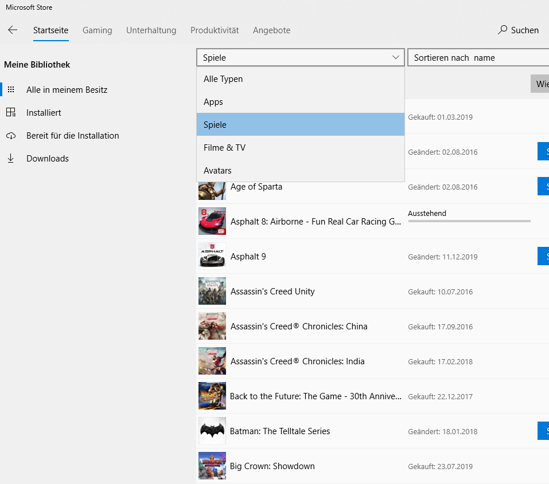
Task: Open the Assassin's Creed Chronicles: India thumbnail
Action: click(212, 361)
